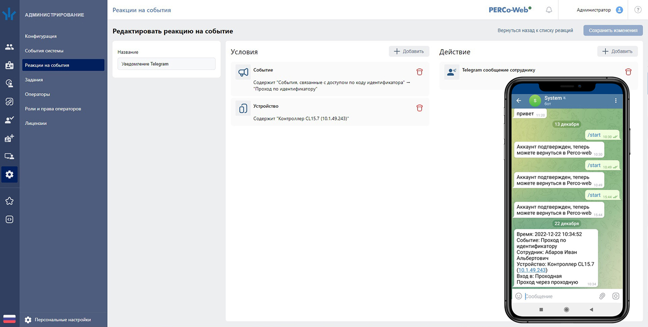This screenshot has width=648, height=327.
Task: Open notifications bell in the header
Action: coord(549,10)
